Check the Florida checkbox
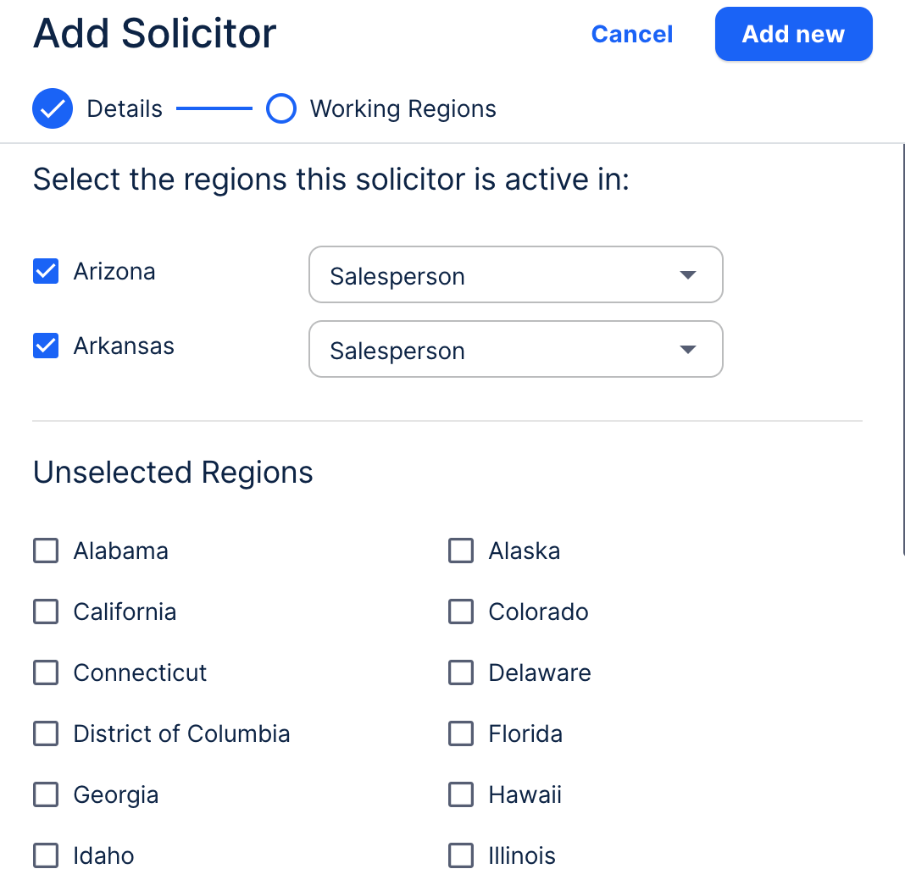This screenshot has height=891, width=905. coord(461,733)
